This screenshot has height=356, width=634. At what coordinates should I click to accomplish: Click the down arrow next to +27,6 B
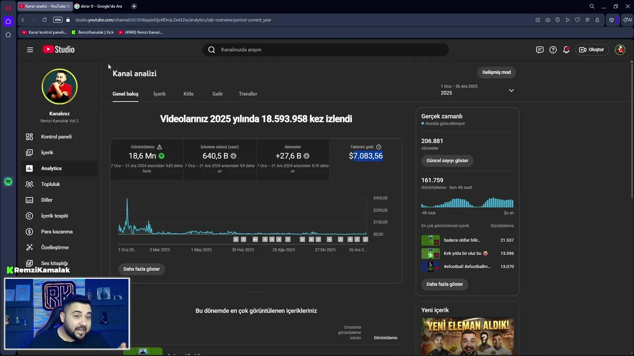[307, 156]
